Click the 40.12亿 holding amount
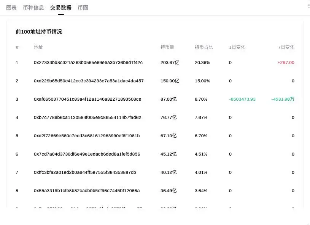Image resolution: width=310 pixels, height=225 pixels. click(x=169, y=172)
